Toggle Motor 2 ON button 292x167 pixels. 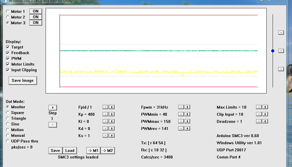36,17
